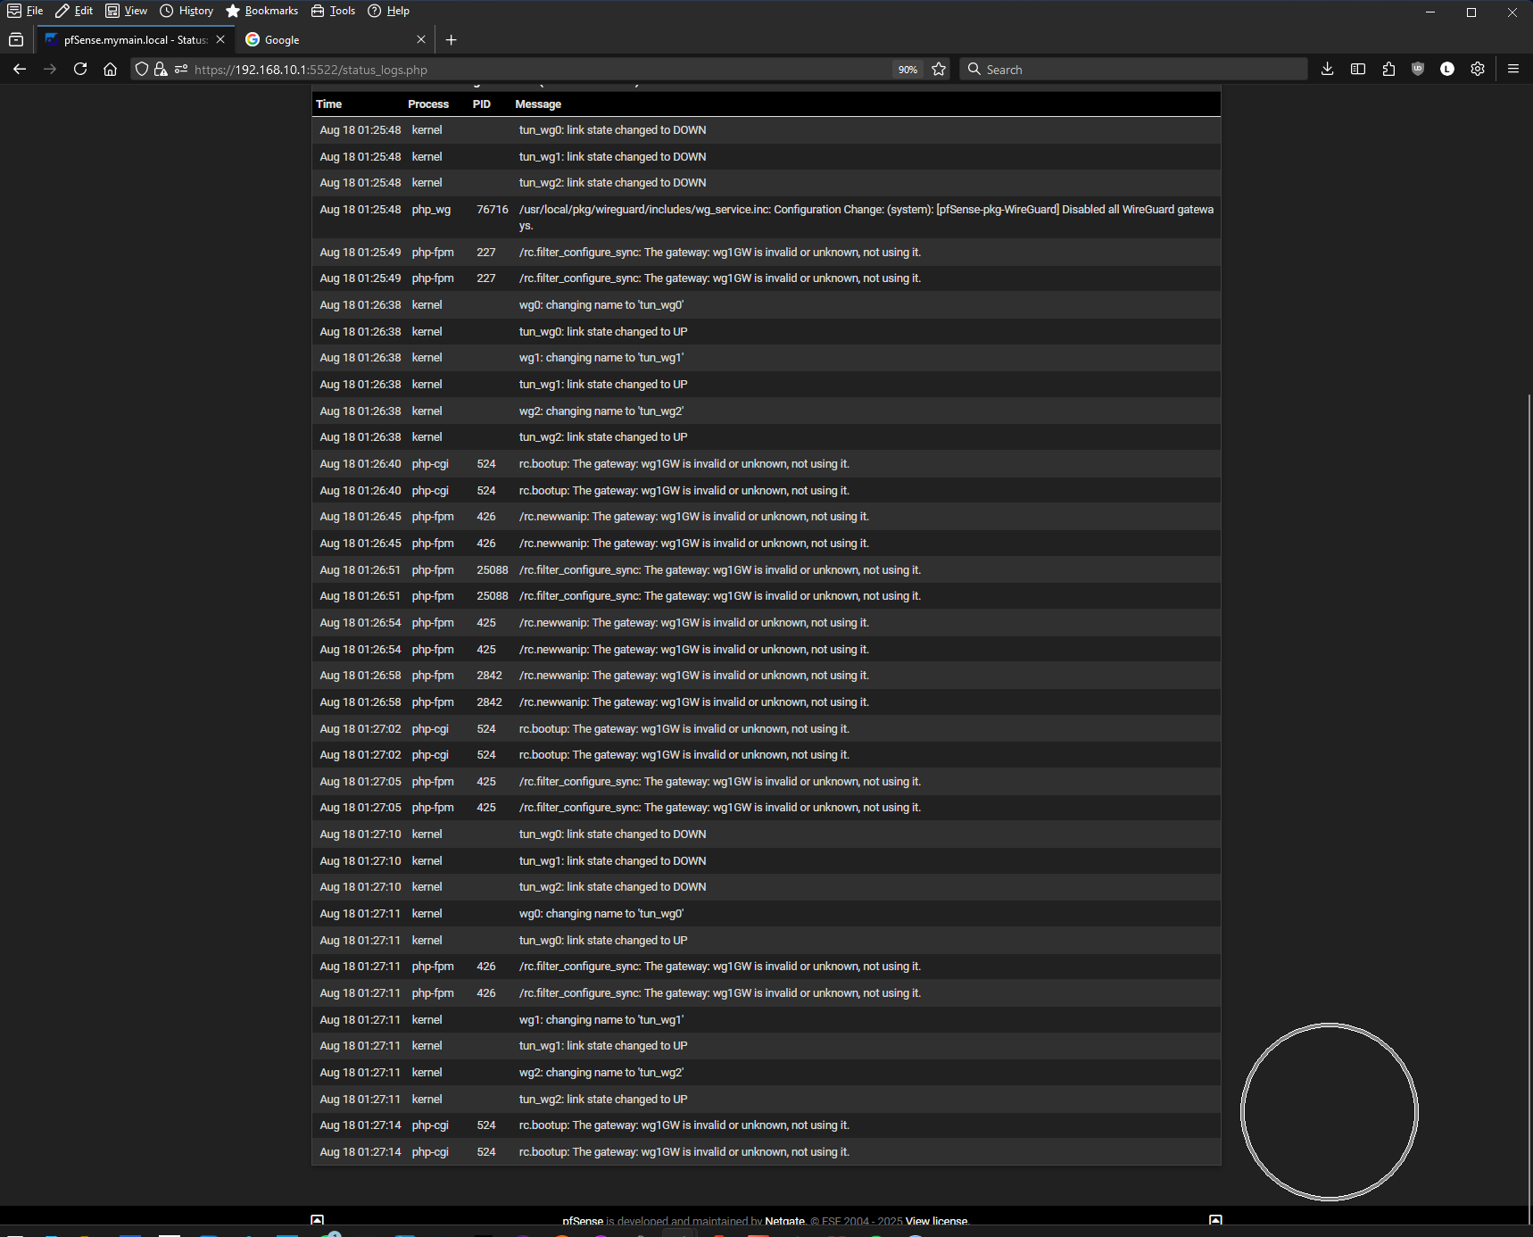This screenshot has height=1237, width=1533.
Task: Open the View license link
Action: (937, 1221)
